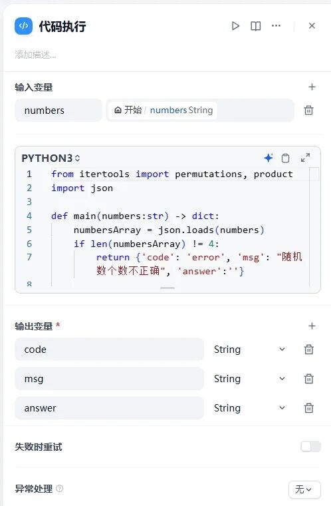Click the add description placeholder text
This screenshot has width=331, height=506.
click(35, 55)
